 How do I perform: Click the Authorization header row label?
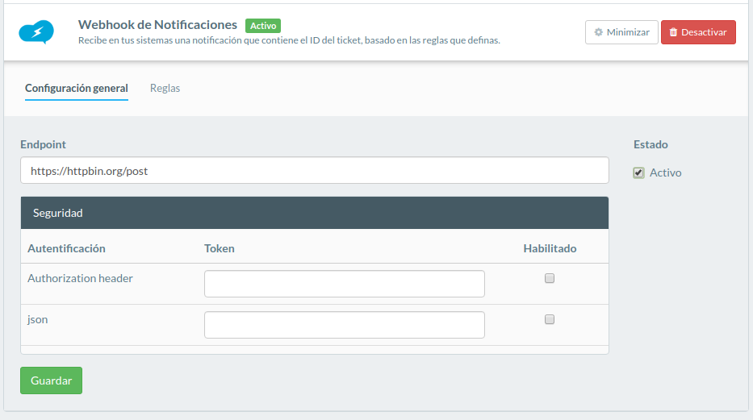click(80, 278)
